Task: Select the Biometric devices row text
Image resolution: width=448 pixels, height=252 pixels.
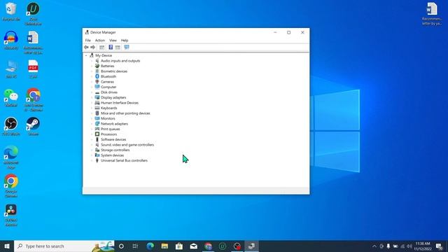Action: 114,71
